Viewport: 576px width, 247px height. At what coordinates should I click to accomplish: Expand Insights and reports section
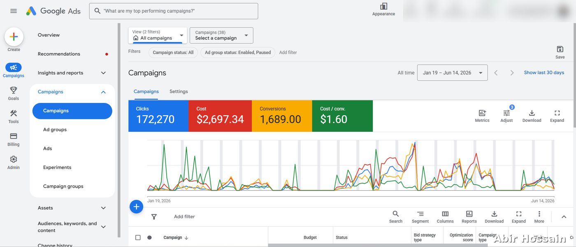pos(103,73)
